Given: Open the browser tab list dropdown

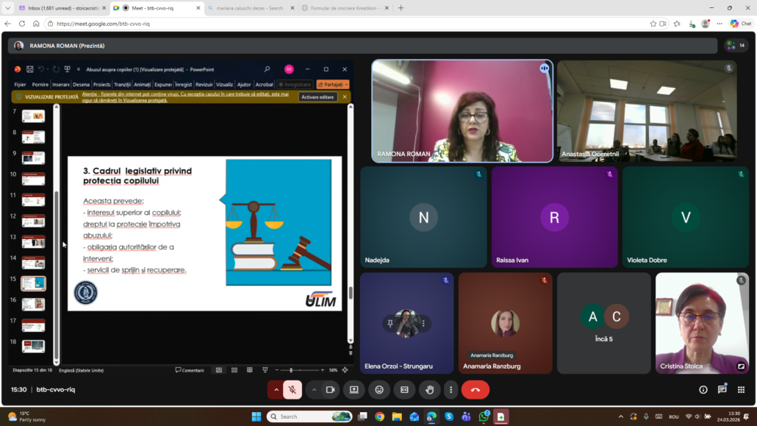Looking at the screenshot, I should click(x=8, y=8).
